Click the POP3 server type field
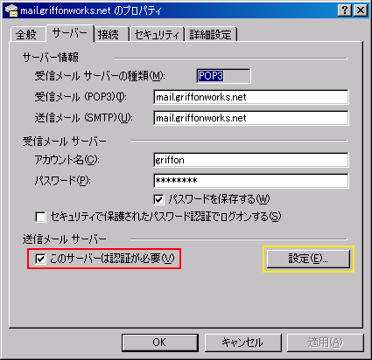This screenshot has width=372, height=360. pyautogui.click(x=223, y=76)
